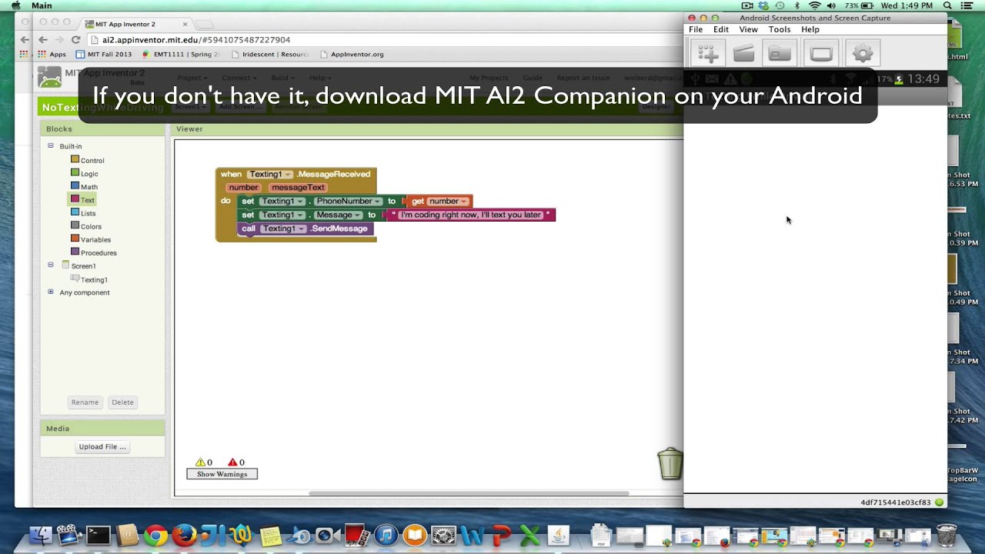Collapse the Screen1 tree node

51,265
